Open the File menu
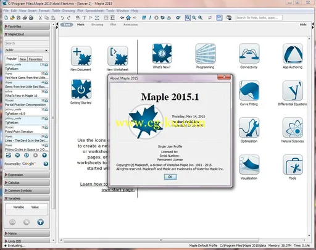Image resolution: width=316 pixels, height=250 pixels. tap(6, 10)
